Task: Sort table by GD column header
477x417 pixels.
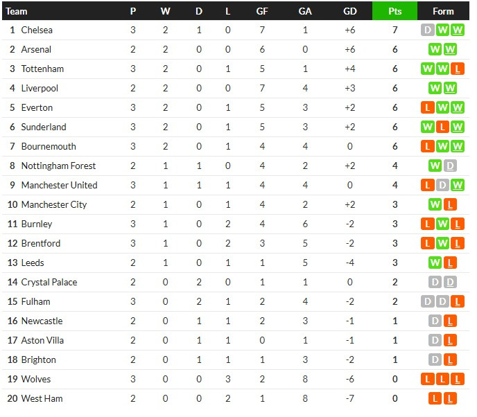Action: [x=350, y=11]
